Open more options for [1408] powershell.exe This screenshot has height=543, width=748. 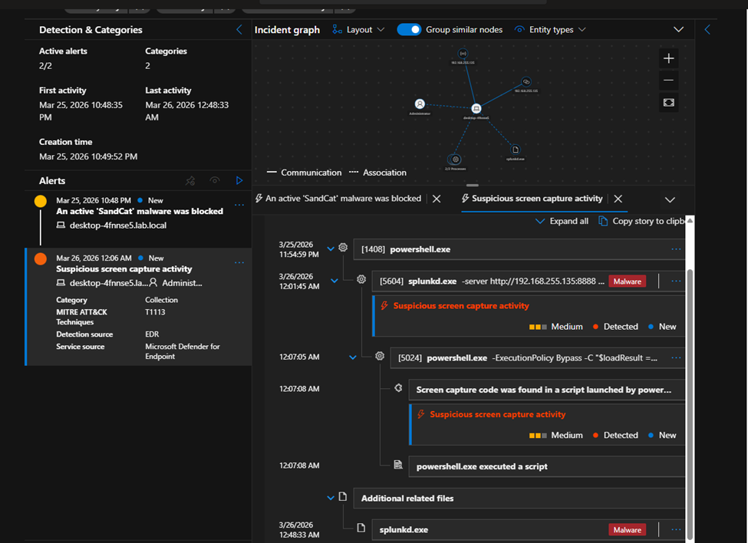pyautogui.click(x=676, y=249)
